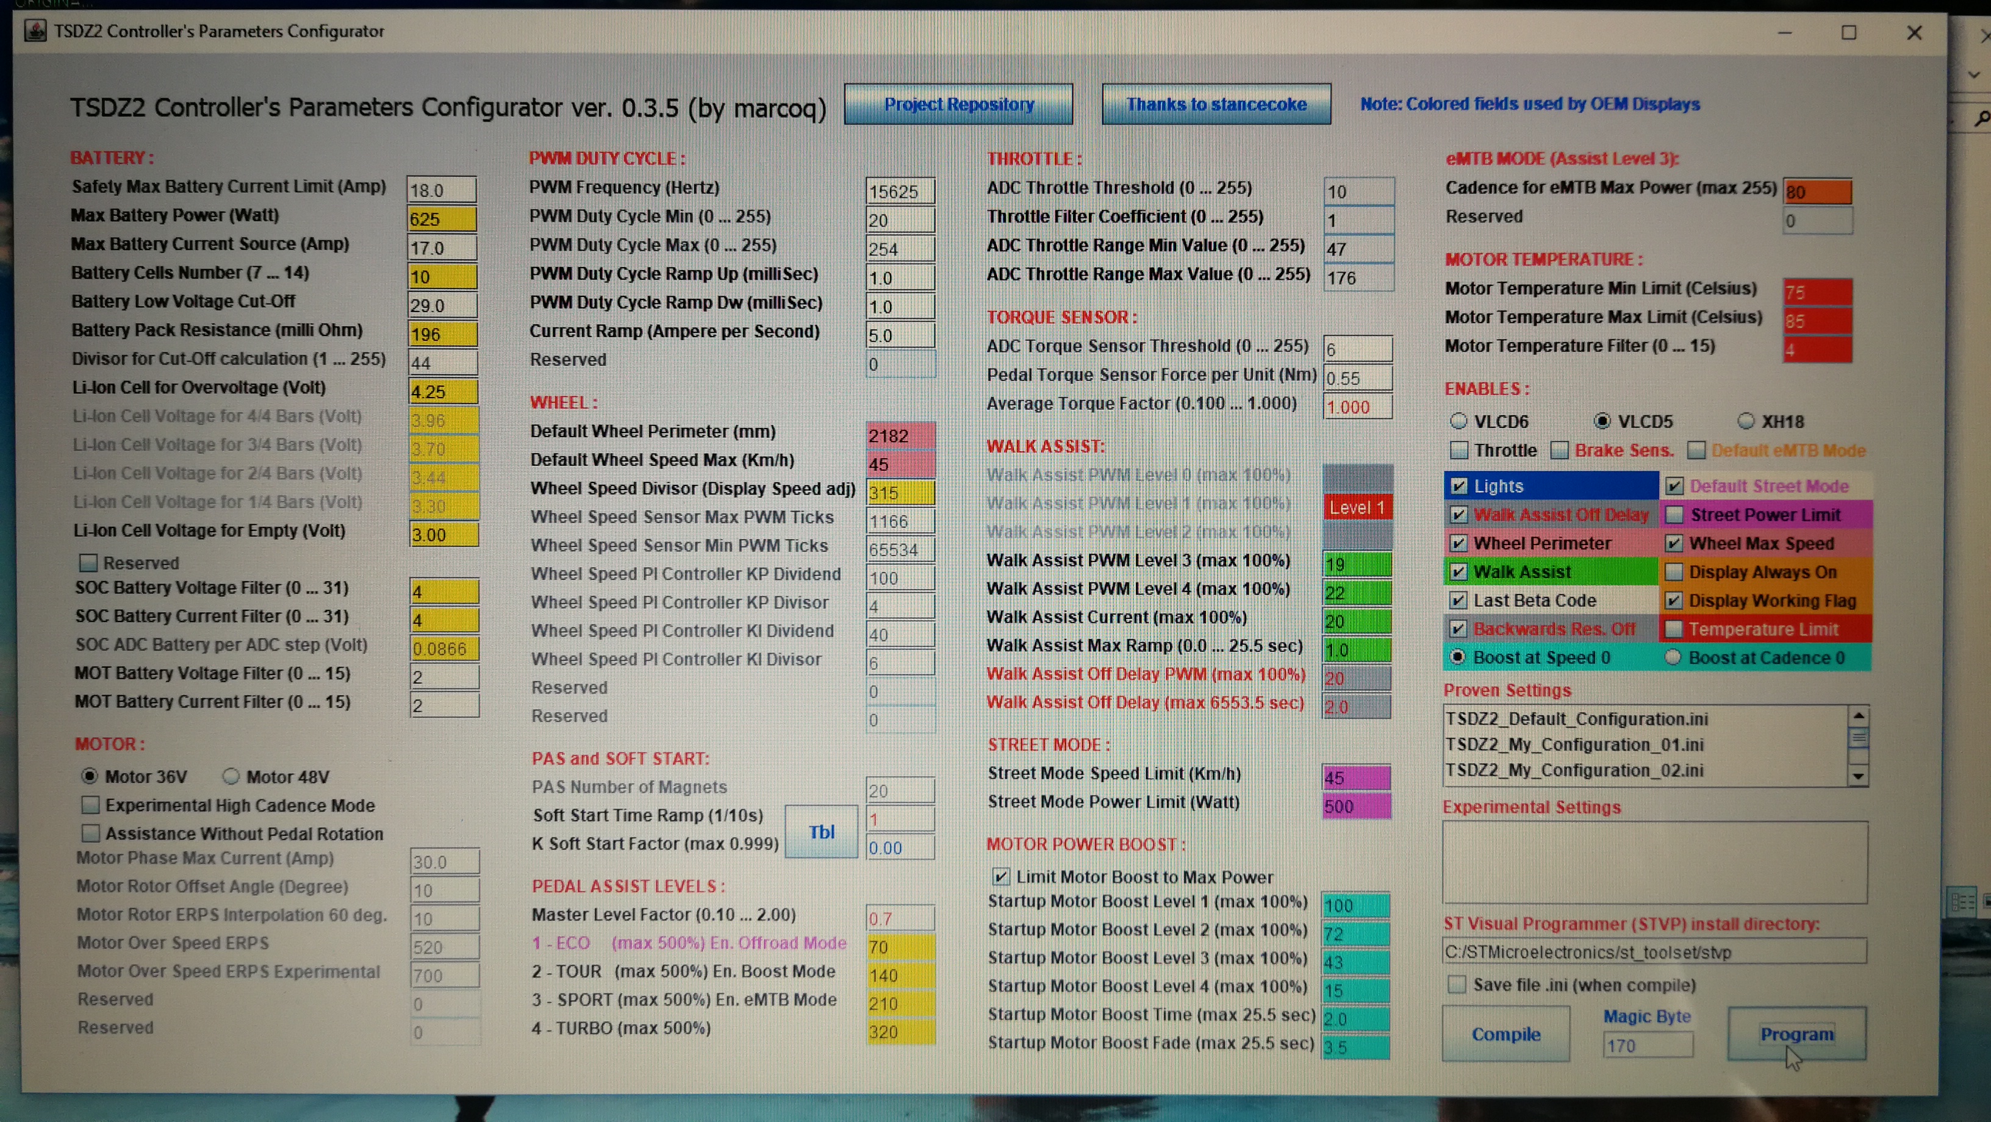The height and width of the screenshot is (1122, 1991).
Task: Click Safety Max Battery Current Limit field
Action: (442, 190)
